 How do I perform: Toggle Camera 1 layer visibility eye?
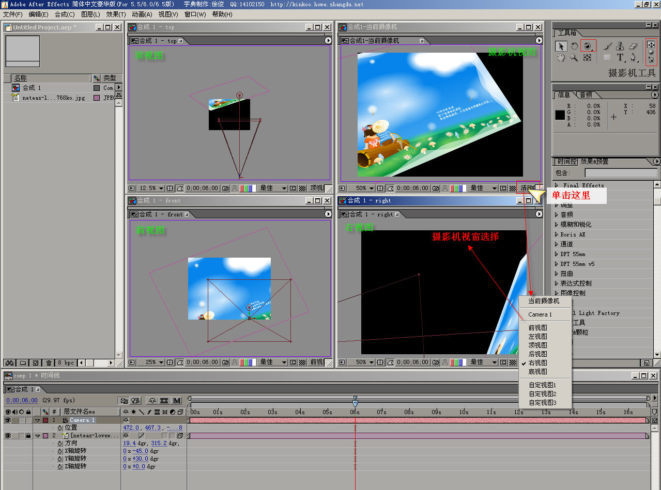point(8,420)
